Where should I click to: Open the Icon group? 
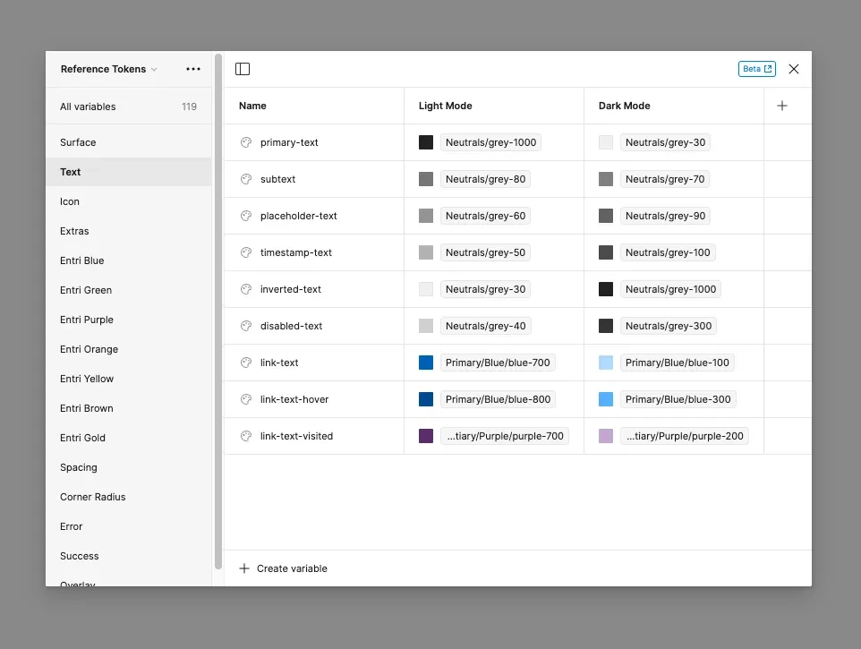click(x=129, y=201)
